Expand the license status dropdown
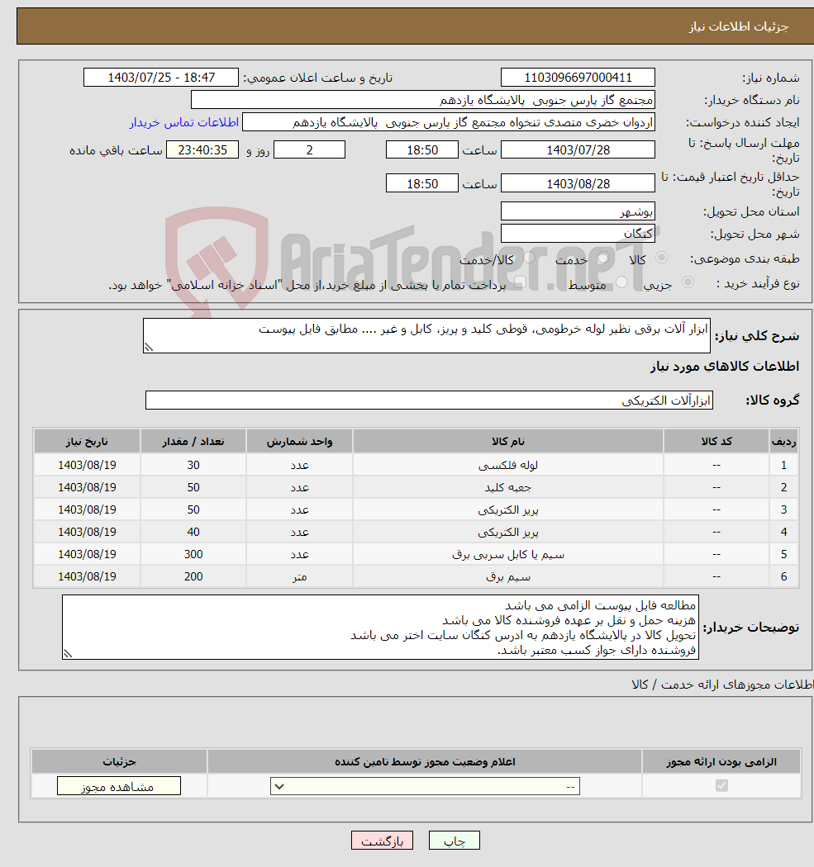814x867 pixels. 425,786
